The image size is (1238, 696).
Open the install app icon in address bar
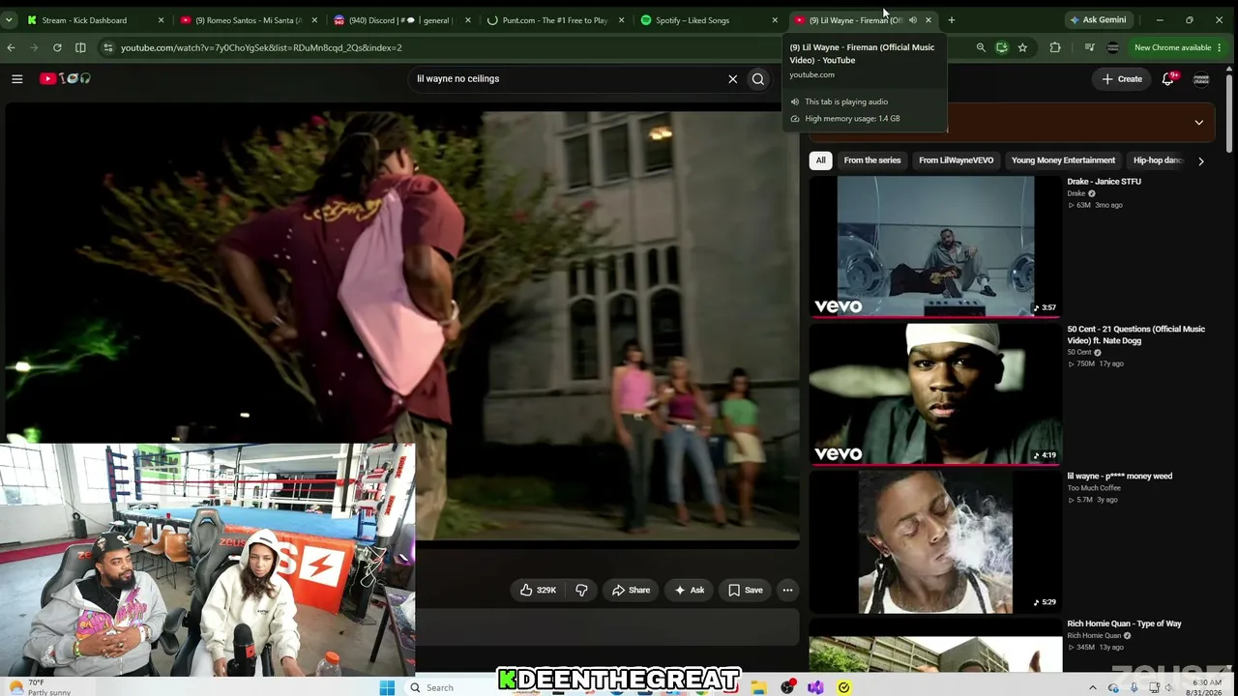pyautogui.click(x=1002, y=47)
